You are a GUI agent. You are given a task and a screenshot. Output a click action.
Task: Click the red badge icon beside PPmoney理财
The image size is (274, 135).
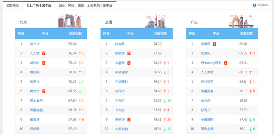pyautogui.click(x=226, y=63)
